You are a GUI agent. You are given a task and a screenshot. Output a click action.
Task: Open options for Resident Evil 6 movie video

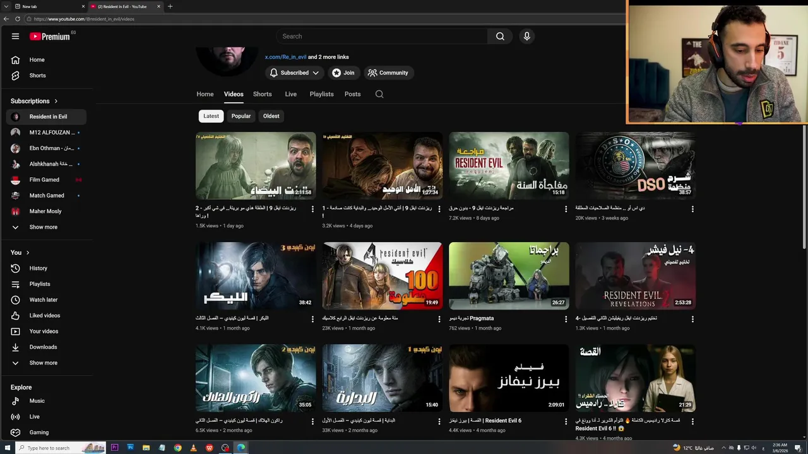click(566, 421)
